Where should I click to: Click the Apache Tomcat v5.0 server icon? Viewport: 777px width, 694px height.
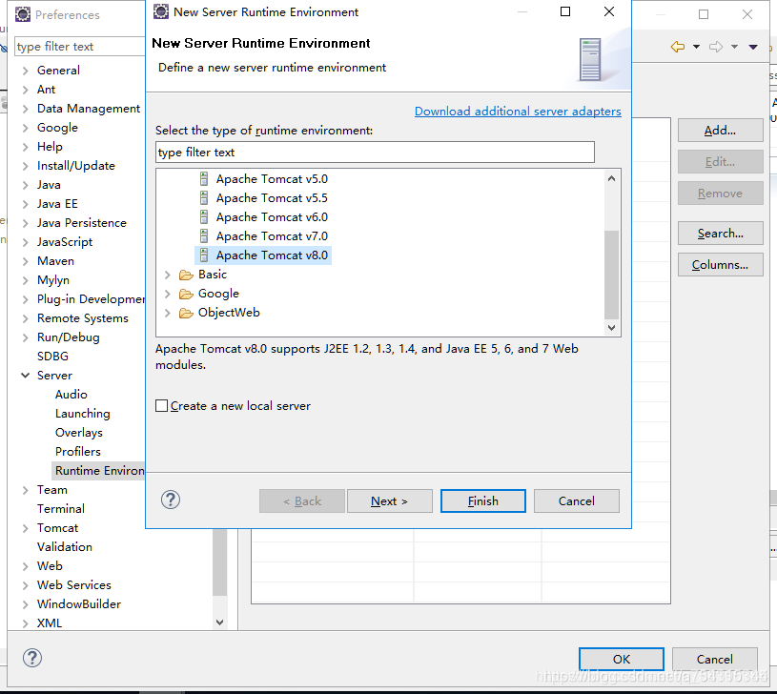204,179
